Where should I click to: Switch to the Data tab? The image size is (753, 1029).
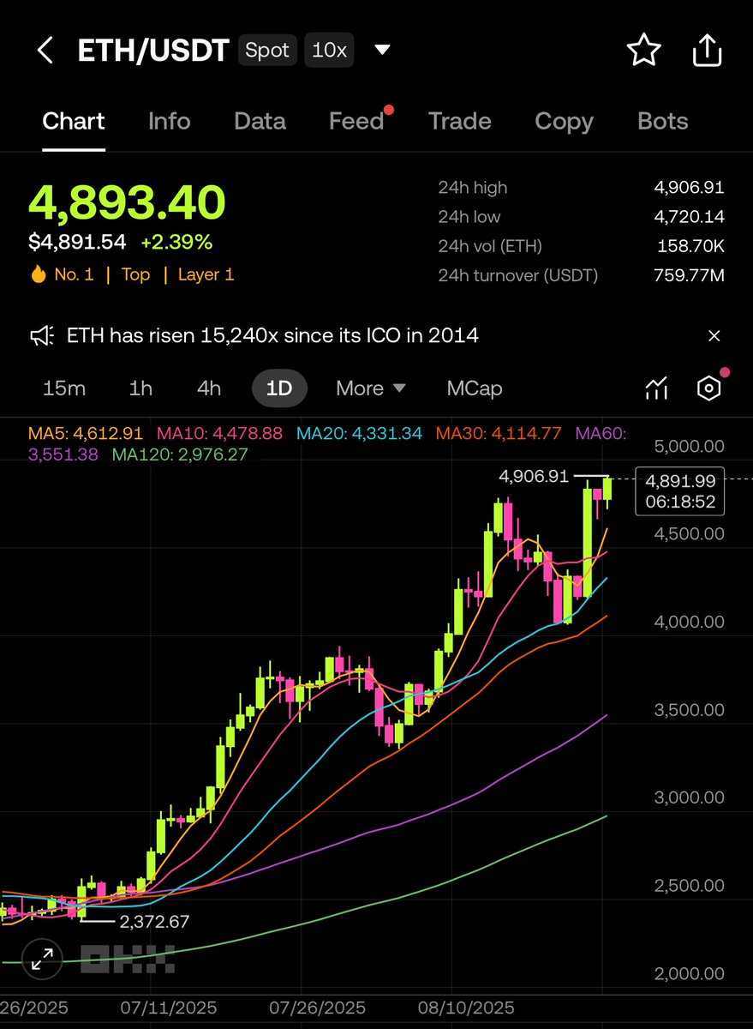coord(260,122)
